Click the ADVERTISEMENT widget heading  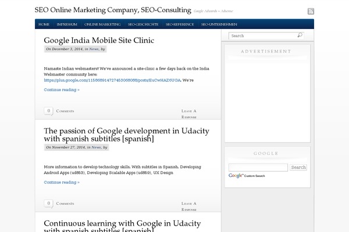point(266,52)
